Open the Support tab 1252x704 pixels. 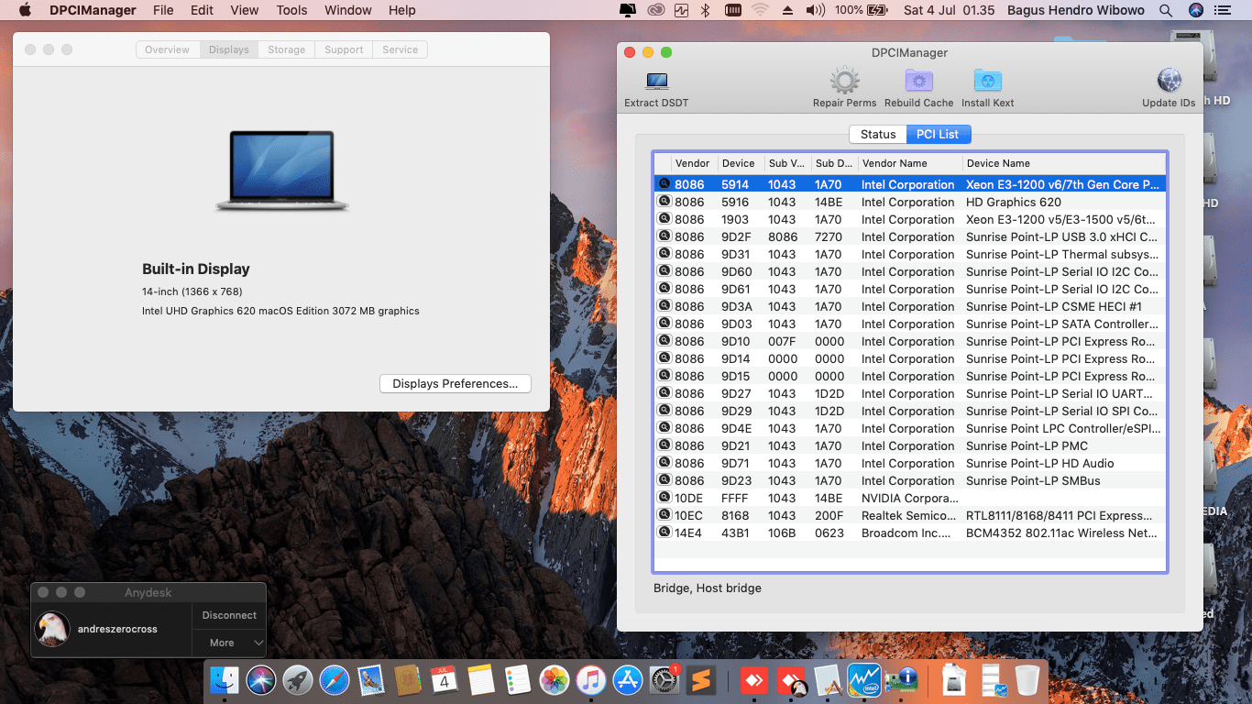(x=344, y=49)
